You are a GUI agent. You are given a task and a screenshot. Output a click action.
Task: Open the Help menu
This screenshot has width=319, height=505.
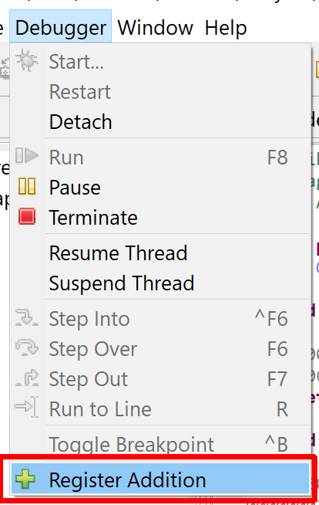[226, 27]
